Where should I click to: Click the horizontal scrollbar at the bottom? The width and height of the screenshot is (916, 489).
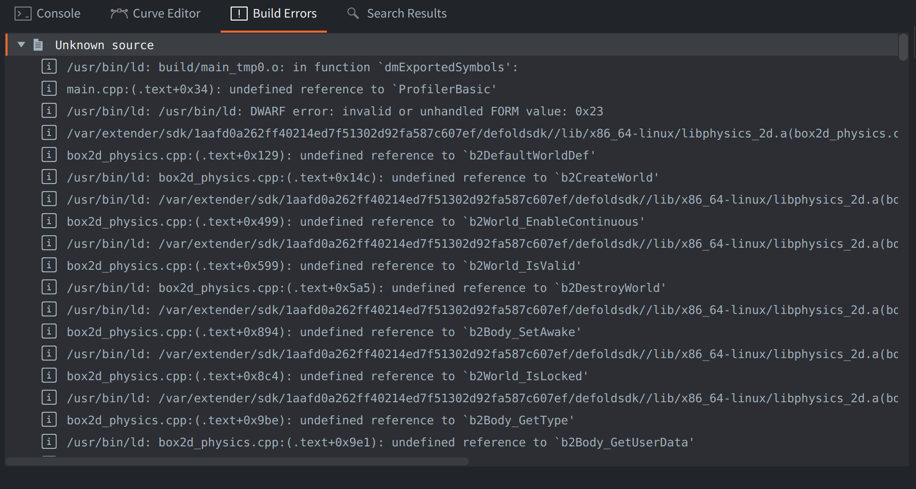237,461
